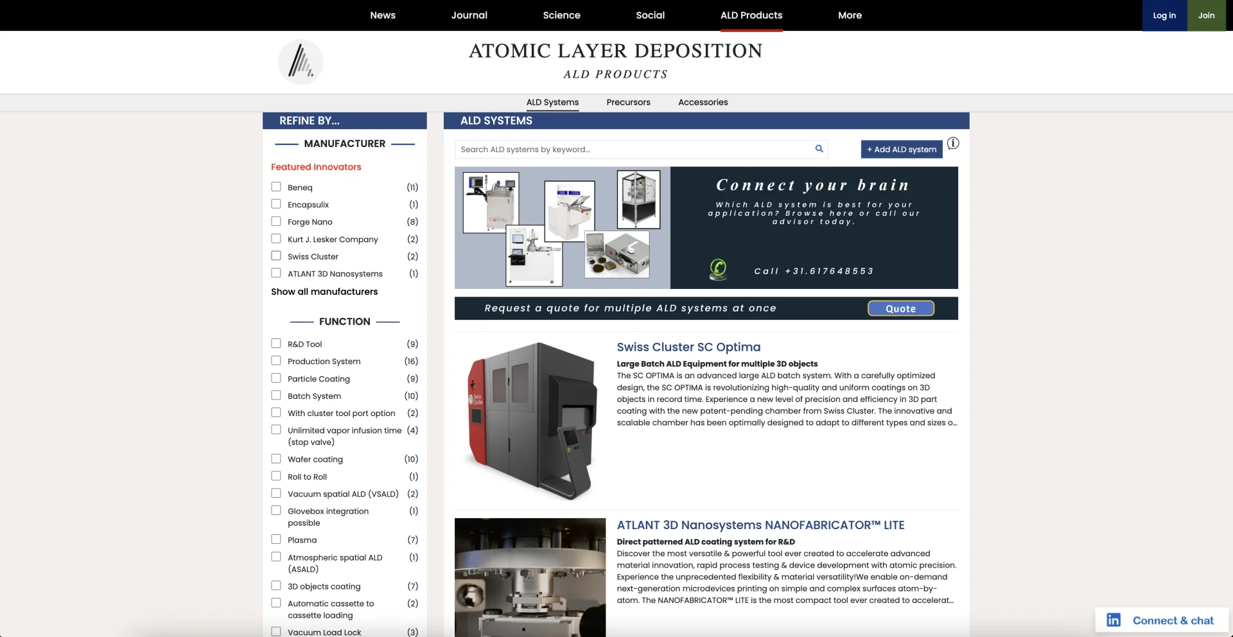The image size is (1233, 637).
Task: Click the Quote button
Action: tap(900, 308)
